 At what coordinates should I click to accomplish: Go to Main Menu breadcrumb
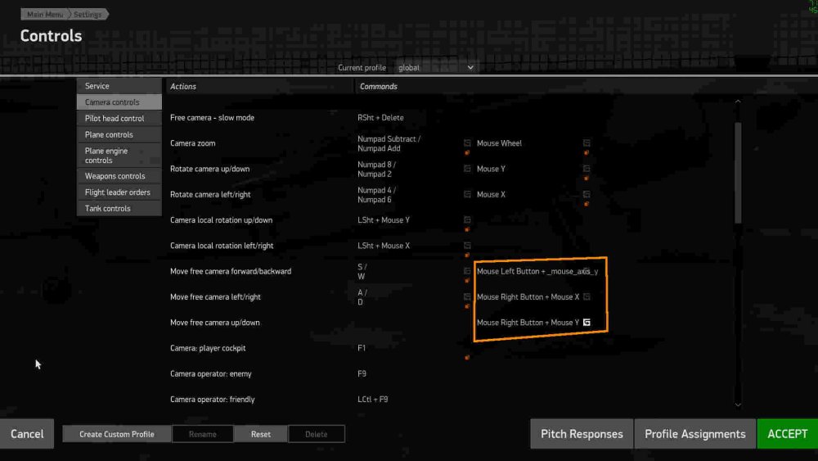tap(45, 14)
